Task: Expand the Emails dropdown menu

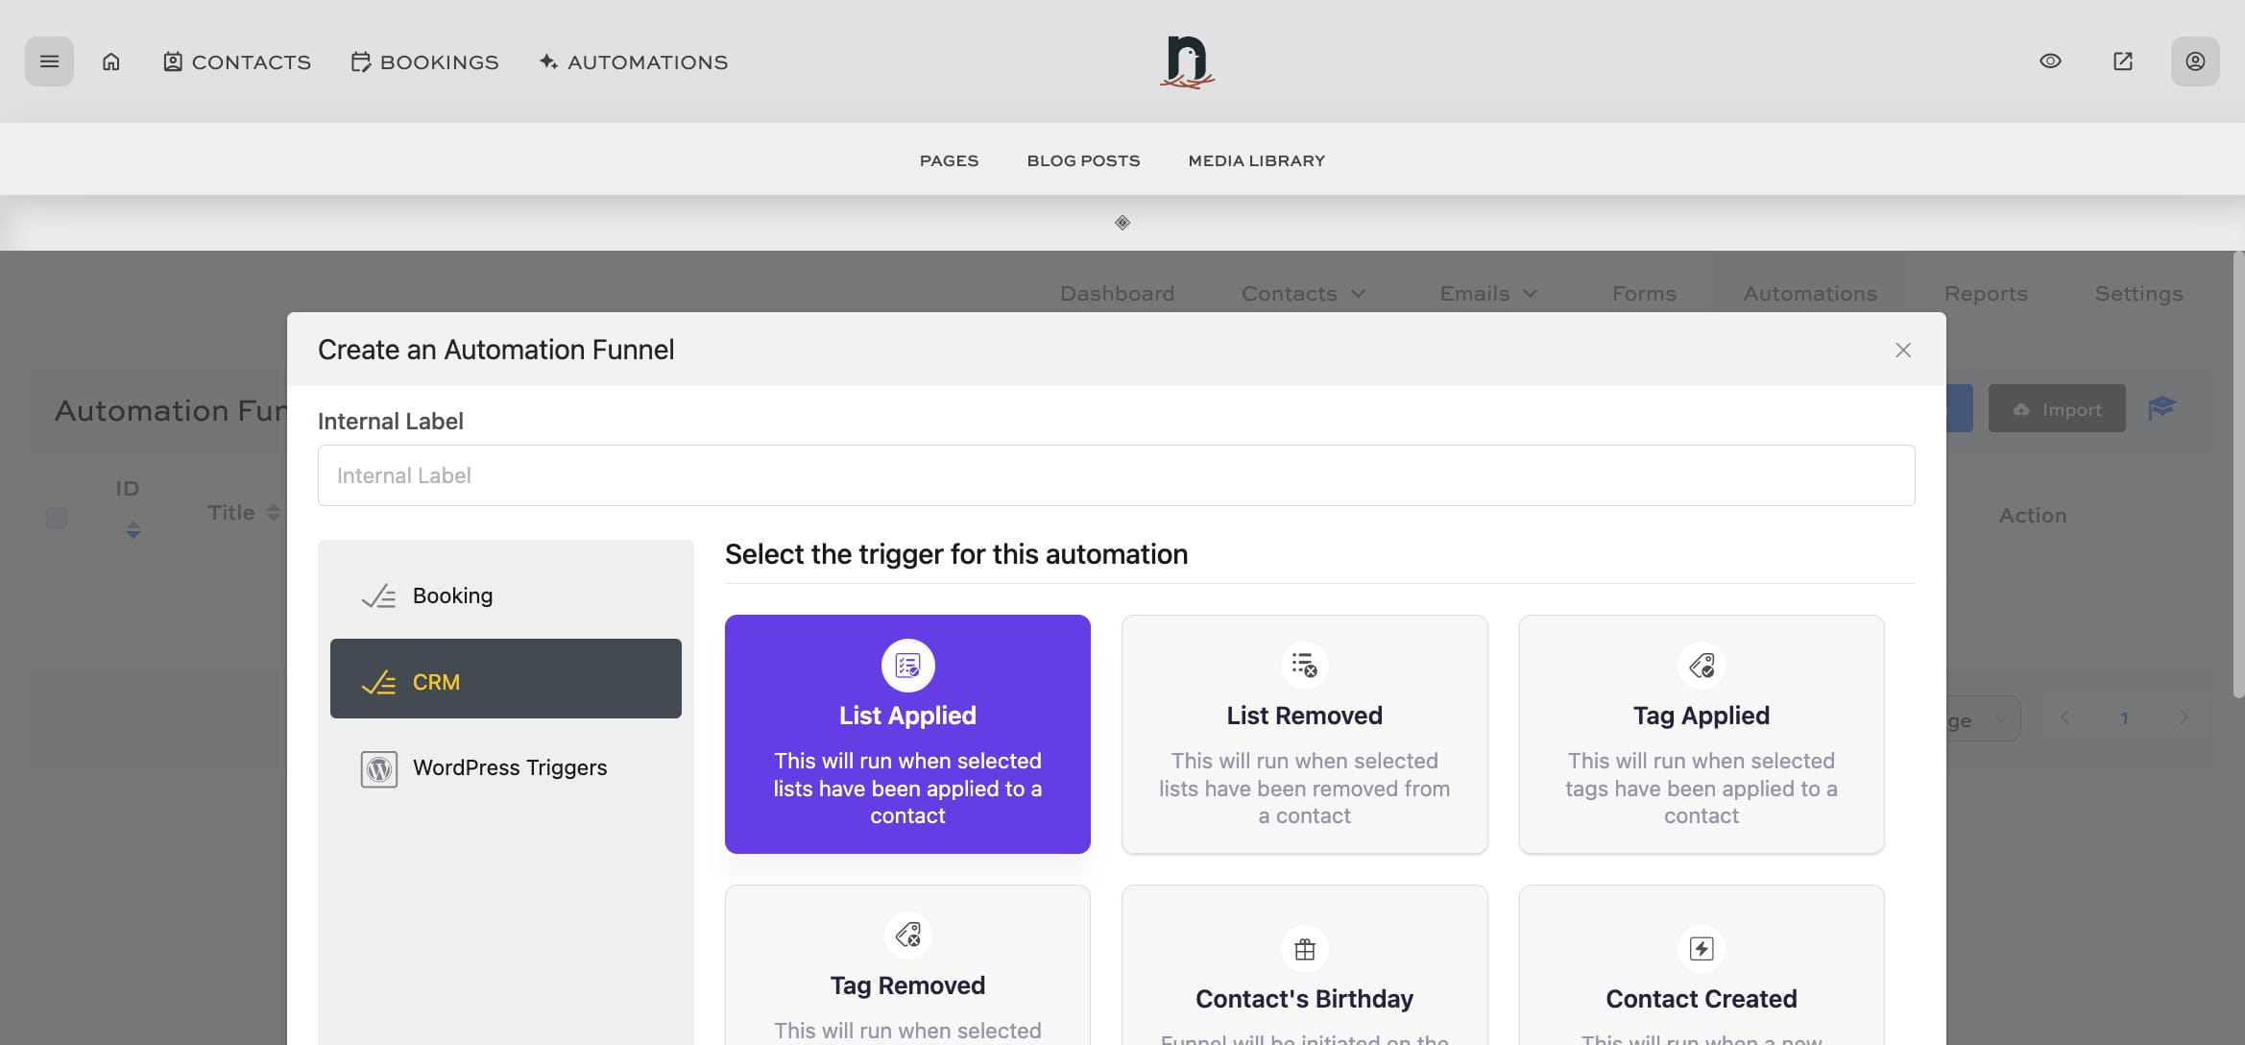Action: coord(1487,294)
